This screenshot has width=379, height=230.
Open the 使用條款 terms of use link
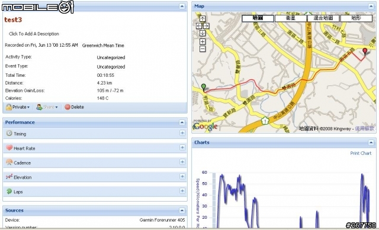pyautogui.click(x=365, y=128)
